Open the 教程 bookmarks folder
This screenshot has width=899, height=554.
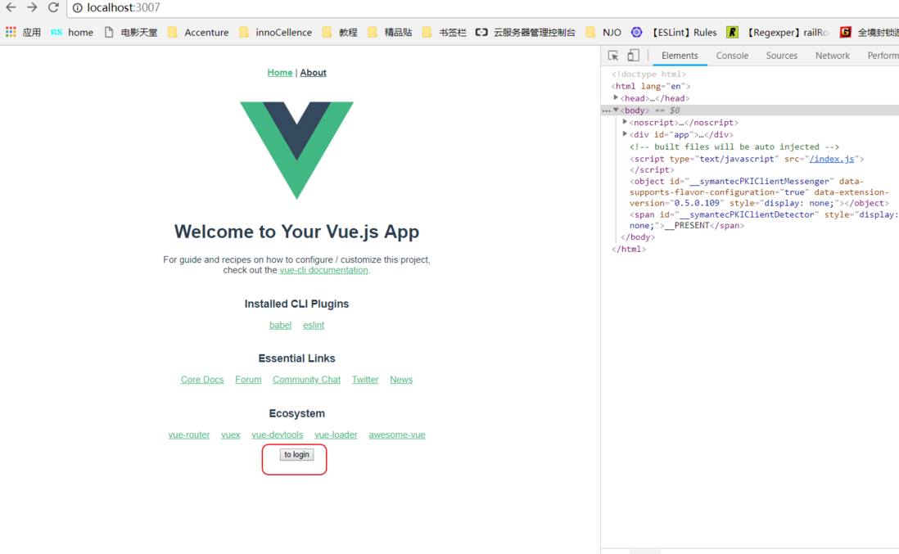point(340,32)
